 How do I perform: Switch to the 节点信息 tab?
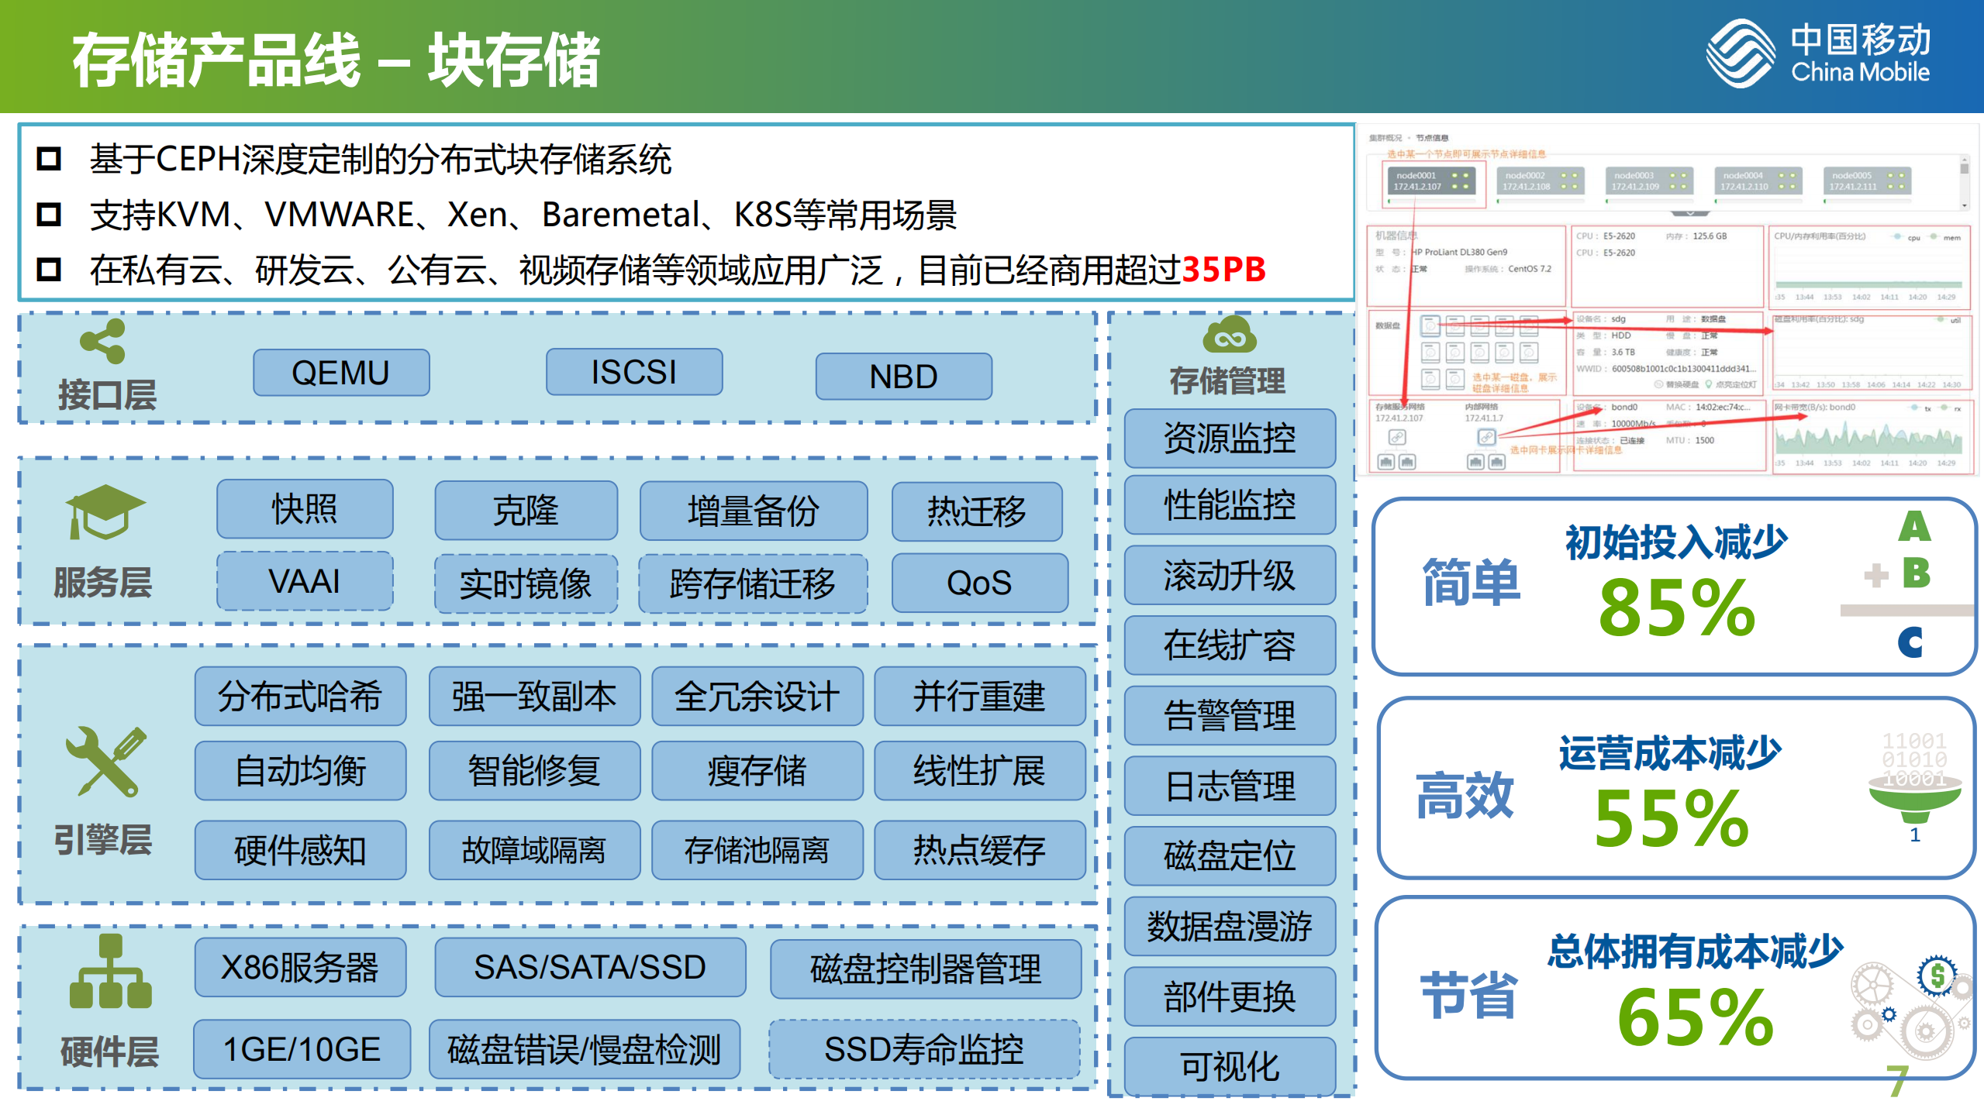click(1433, 138)
